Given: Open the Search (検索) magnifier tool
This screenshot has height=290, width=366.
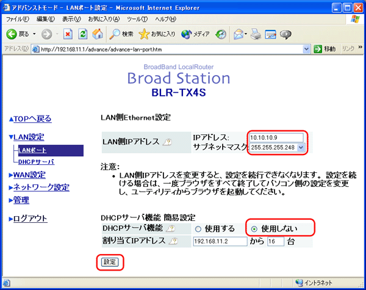Looking at the screenshot, I should pos(121,34).
